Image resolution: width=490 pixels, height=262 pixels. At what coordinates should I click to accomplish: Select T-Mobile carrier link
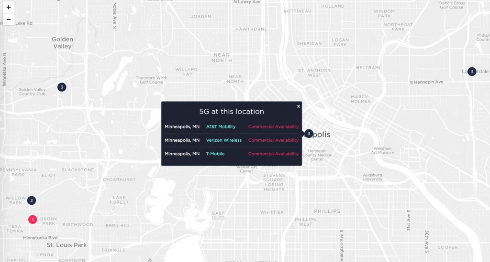point(215,154)
